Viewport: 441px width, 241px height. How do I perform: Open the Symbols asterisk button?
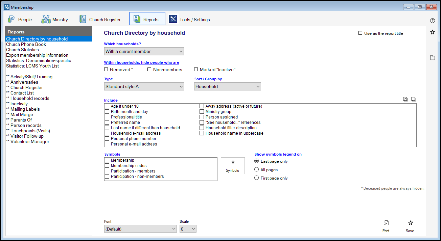232,165
